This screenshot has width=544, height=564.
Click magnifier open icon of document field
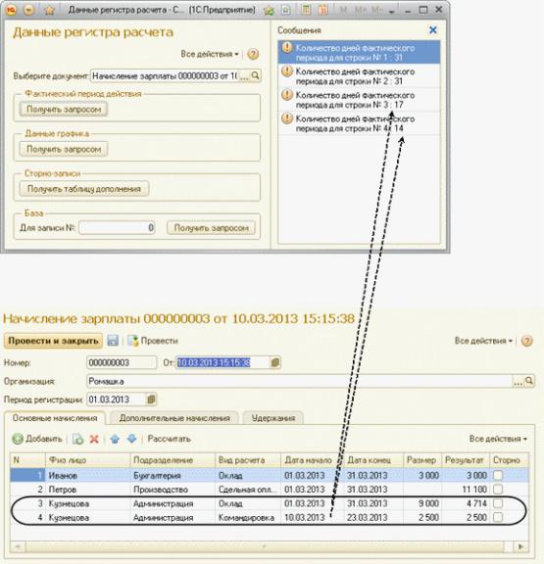click(x=255, y=75)
